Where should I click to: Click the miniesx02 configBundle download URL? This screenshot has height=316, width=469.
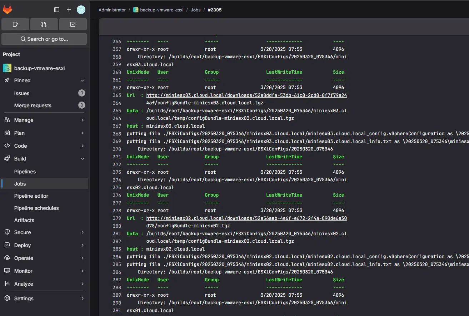[x=246, y=218]
